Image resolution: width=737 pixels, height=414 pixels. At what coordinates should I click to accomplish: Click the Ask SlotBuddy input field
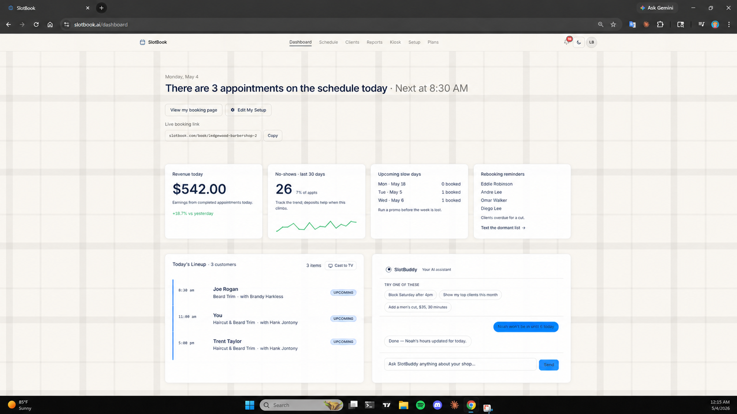(x=460, y=364)
